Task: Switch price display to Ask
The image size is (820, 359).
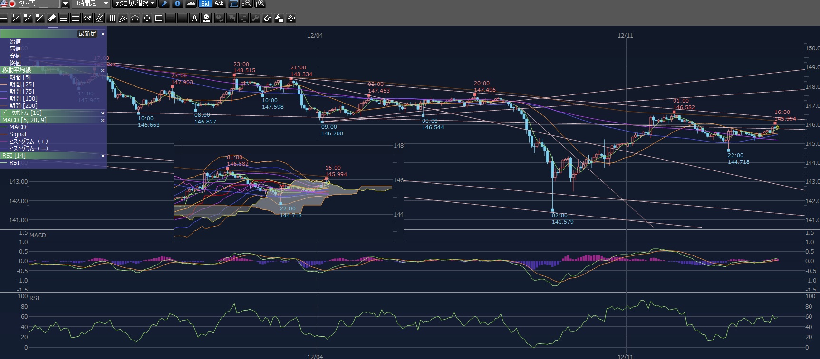Action: coord(219,4)
